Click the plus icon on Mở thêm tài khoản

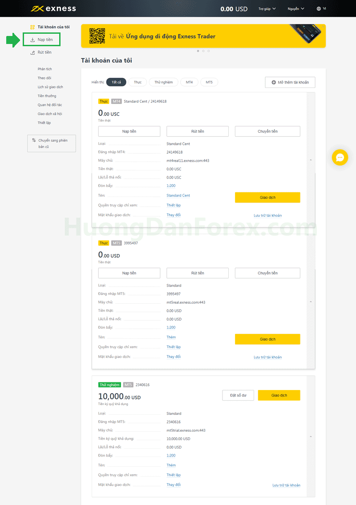pos(274,83)
